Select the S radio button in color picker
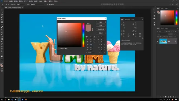This screenshot has height=101, width=179. [86, 39]
